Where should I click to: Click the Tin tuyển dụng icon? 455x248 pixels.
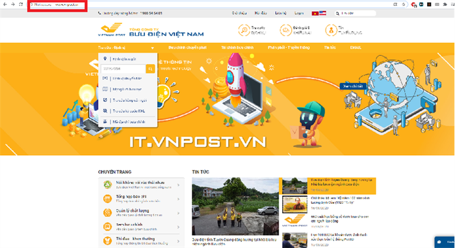click(331, 30)
